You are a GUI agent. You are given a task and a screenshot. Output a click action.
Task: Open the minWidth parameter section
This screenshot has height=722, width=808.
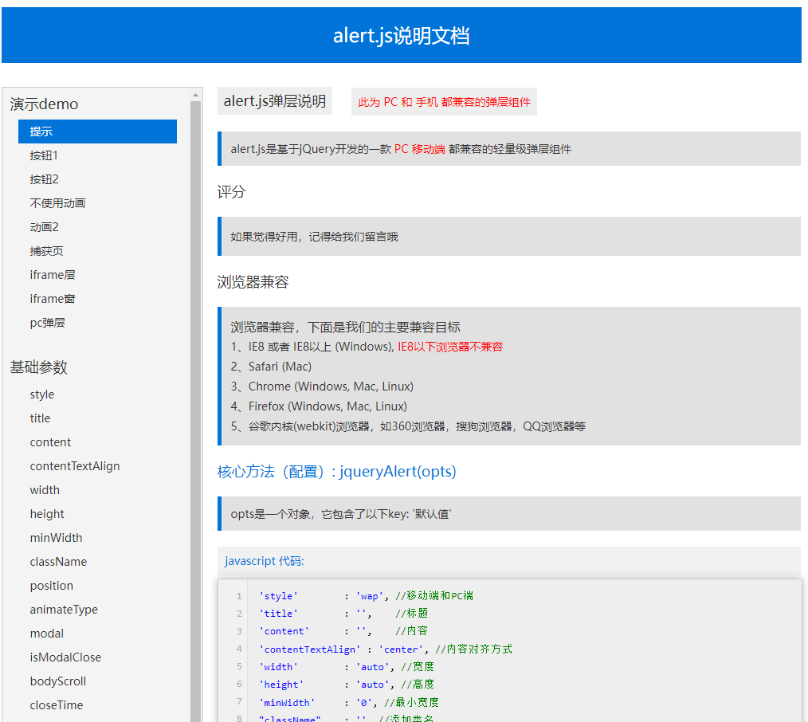pos(56,538)
